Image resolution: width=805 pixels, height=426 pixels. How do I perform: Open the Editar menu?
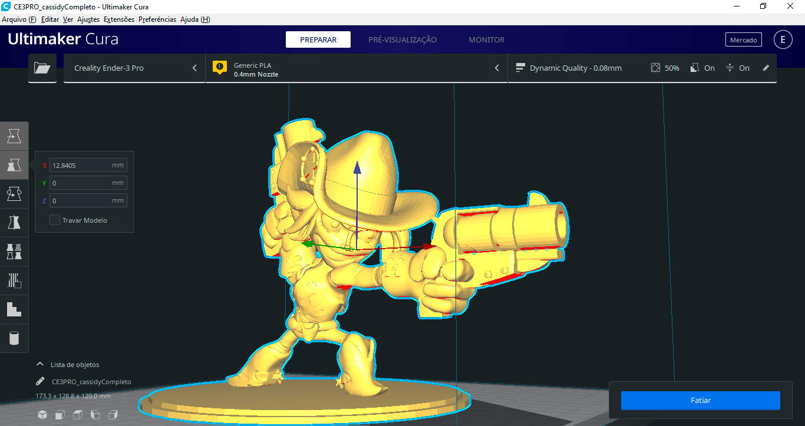click(50, 19)
